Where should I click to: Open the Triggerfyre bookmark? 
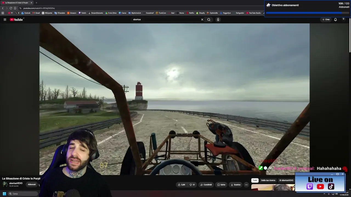[x=225, y=13]
